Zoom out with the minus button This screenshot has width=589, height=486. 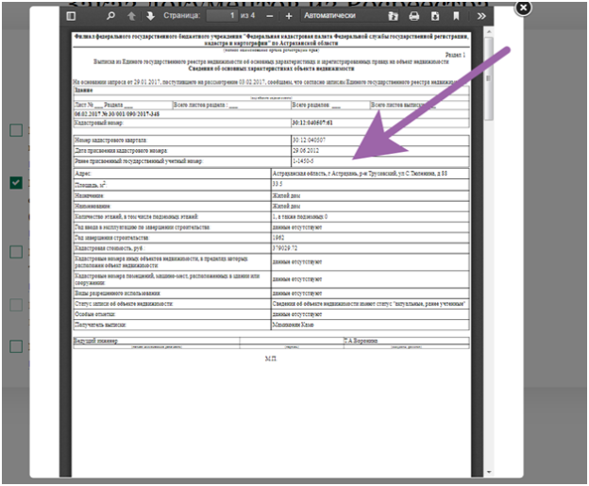(x=271, y=16)
